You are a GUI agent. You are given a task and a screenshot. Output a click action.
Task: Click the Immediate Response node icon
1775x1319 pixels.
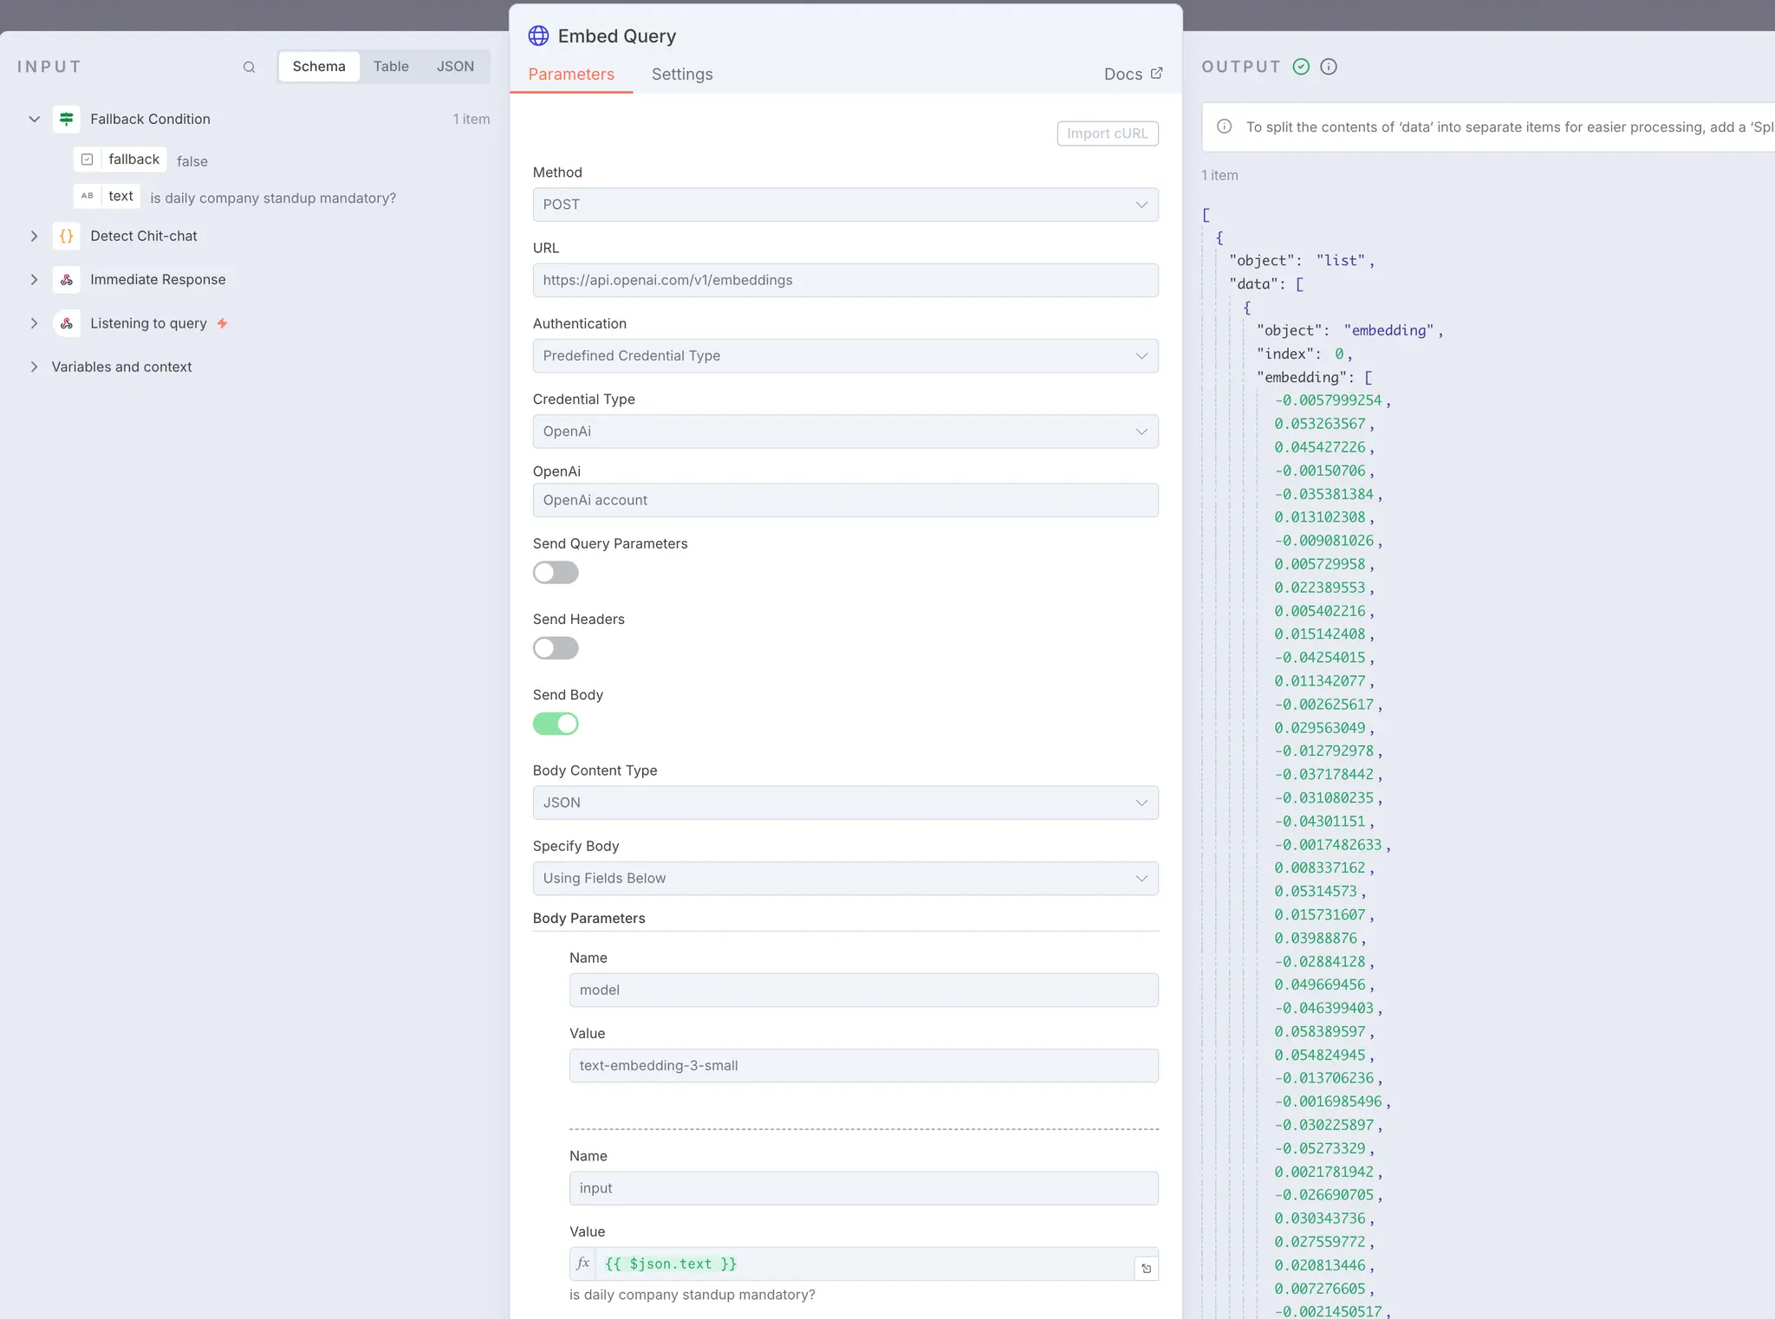67,279
